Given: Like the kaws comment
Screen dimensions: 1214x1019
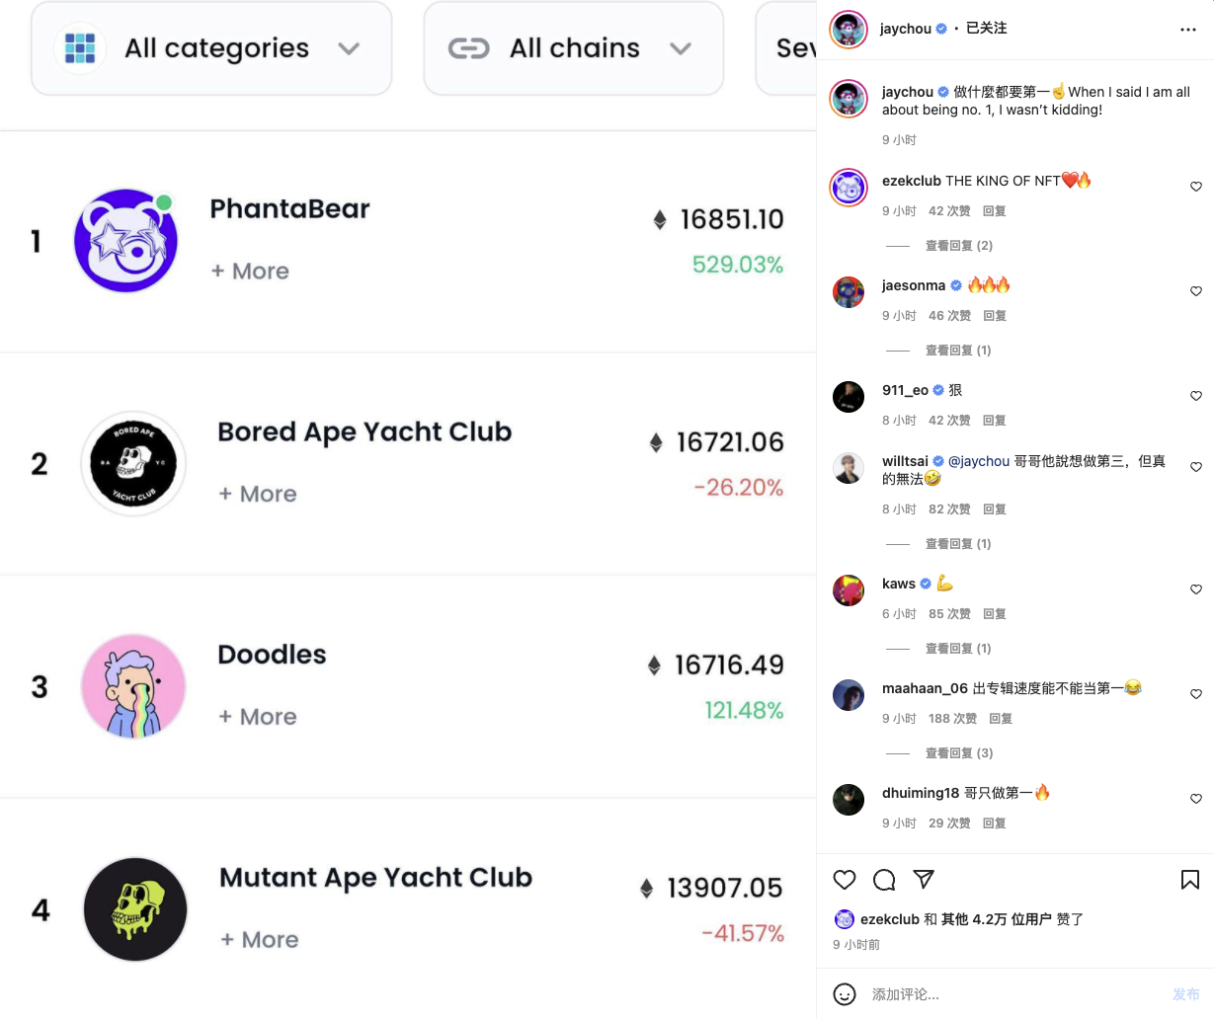Looking at the screenshot, I should pos(1196,589).
